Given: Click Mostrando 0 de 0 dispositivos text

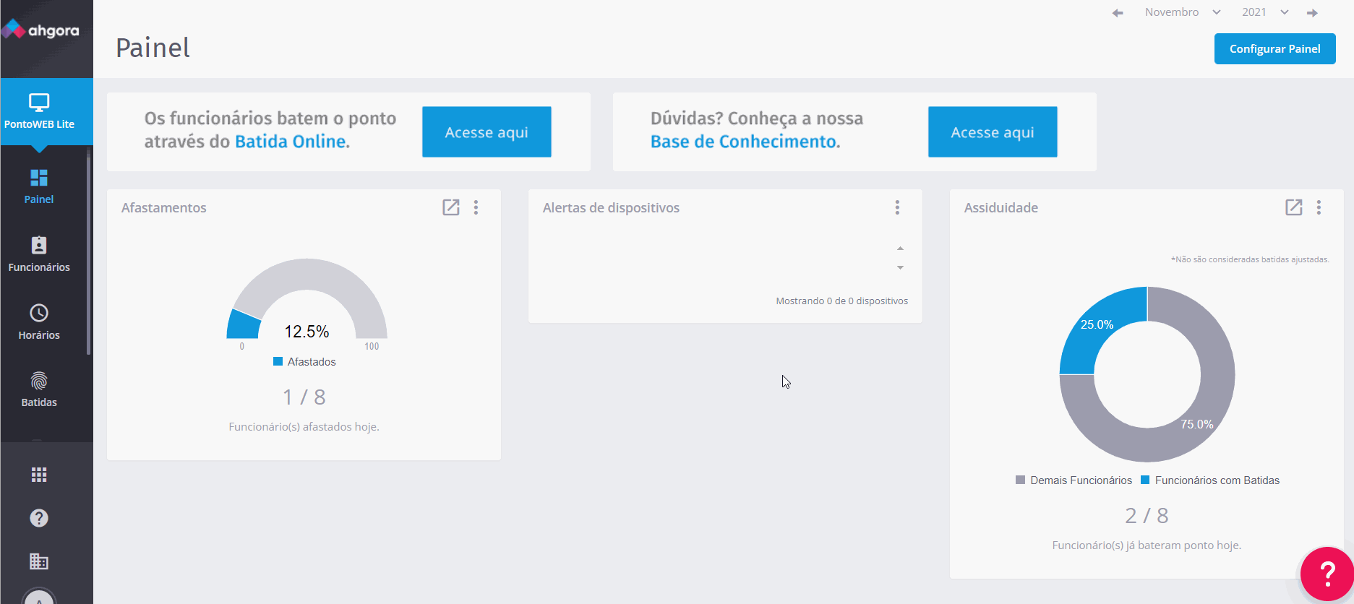Looking at the screenshot, I should coord(842,301).
